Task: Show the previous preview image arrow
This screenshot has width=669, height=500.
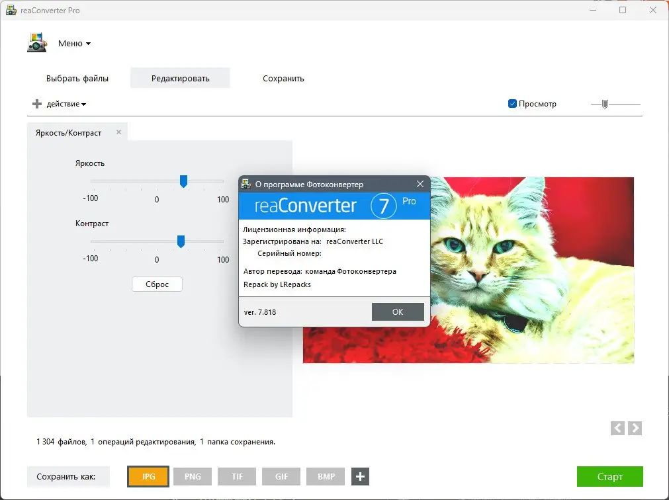Action: [x=617, y=428]
